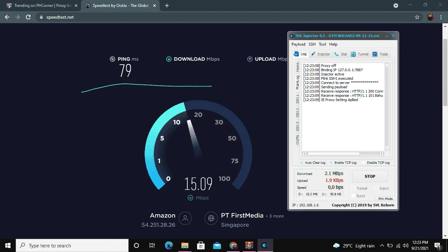Screen dimensions: 448x252
Task: Click the address bar showing speedtest.net
Action: click(230, 17)
